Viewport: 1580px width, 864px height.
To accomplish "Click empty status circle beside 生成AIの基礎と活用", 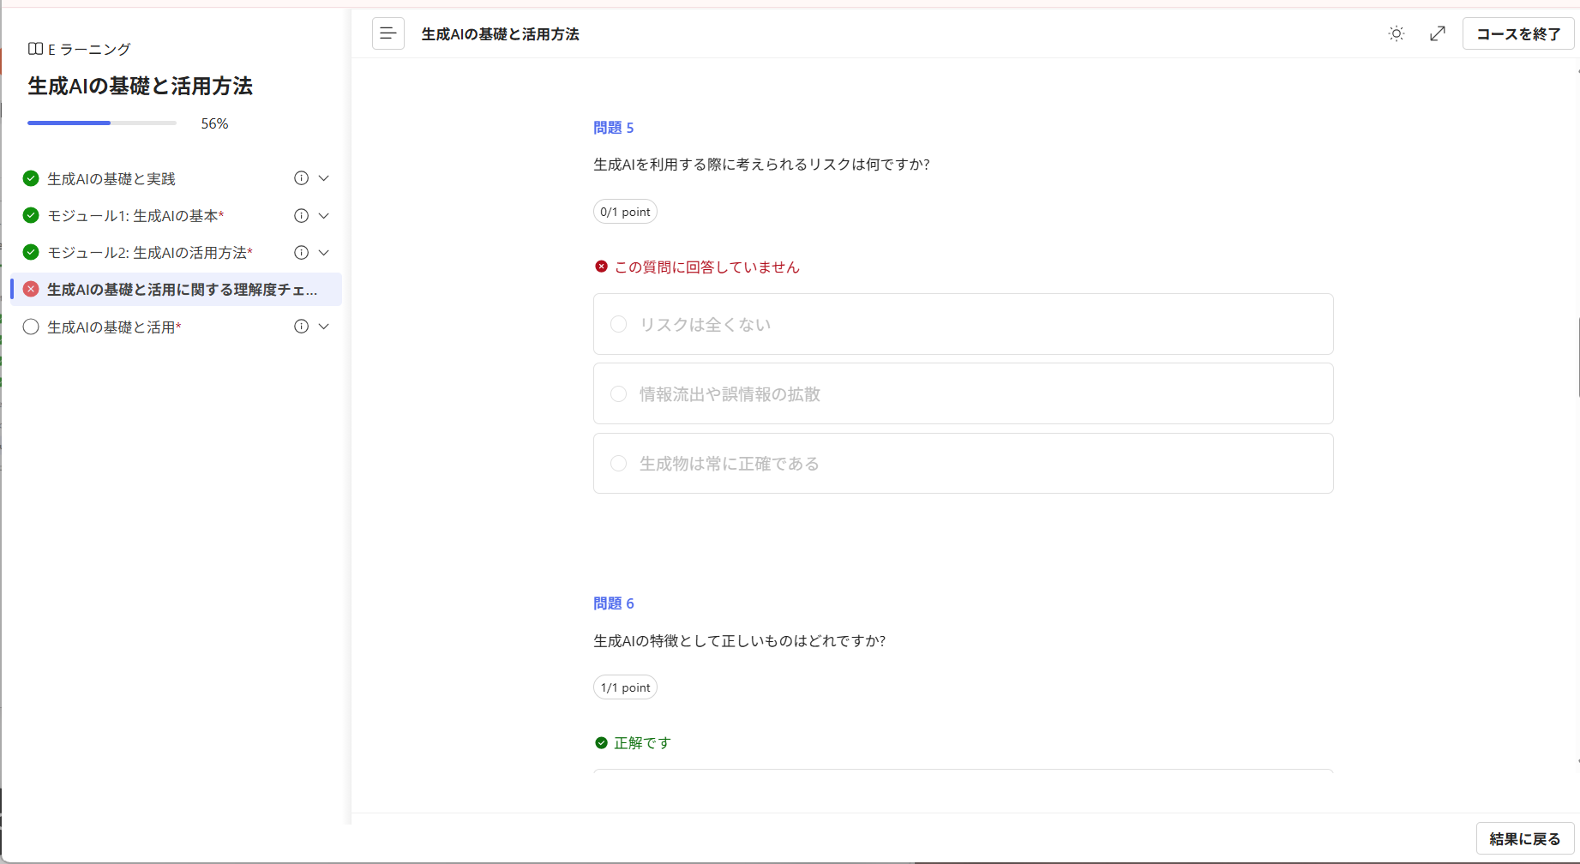I will pos(31,327).
